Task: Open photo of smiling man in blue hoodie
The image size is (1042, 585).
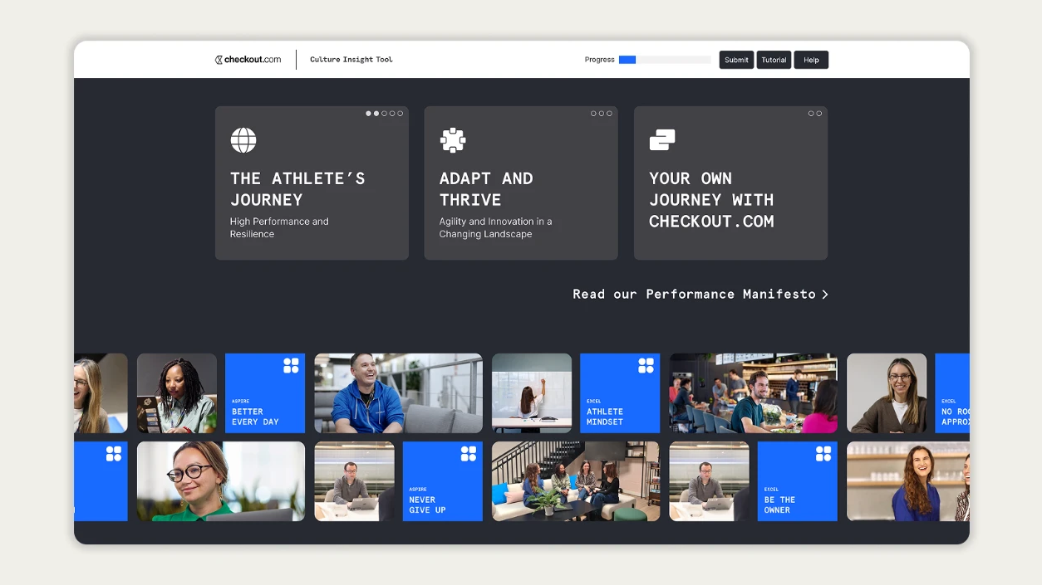Action: click(398, 393)
